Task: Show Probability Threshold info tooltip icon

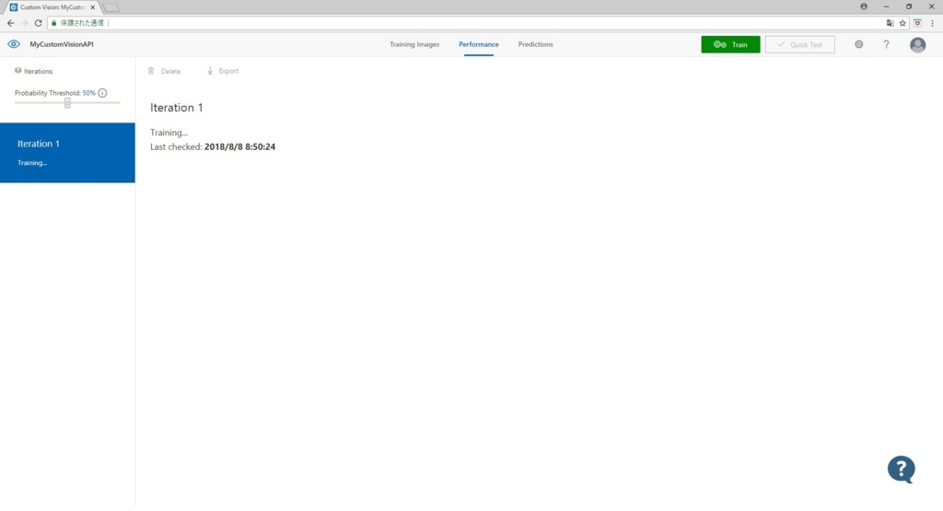Action: click(x=102, y=93)
